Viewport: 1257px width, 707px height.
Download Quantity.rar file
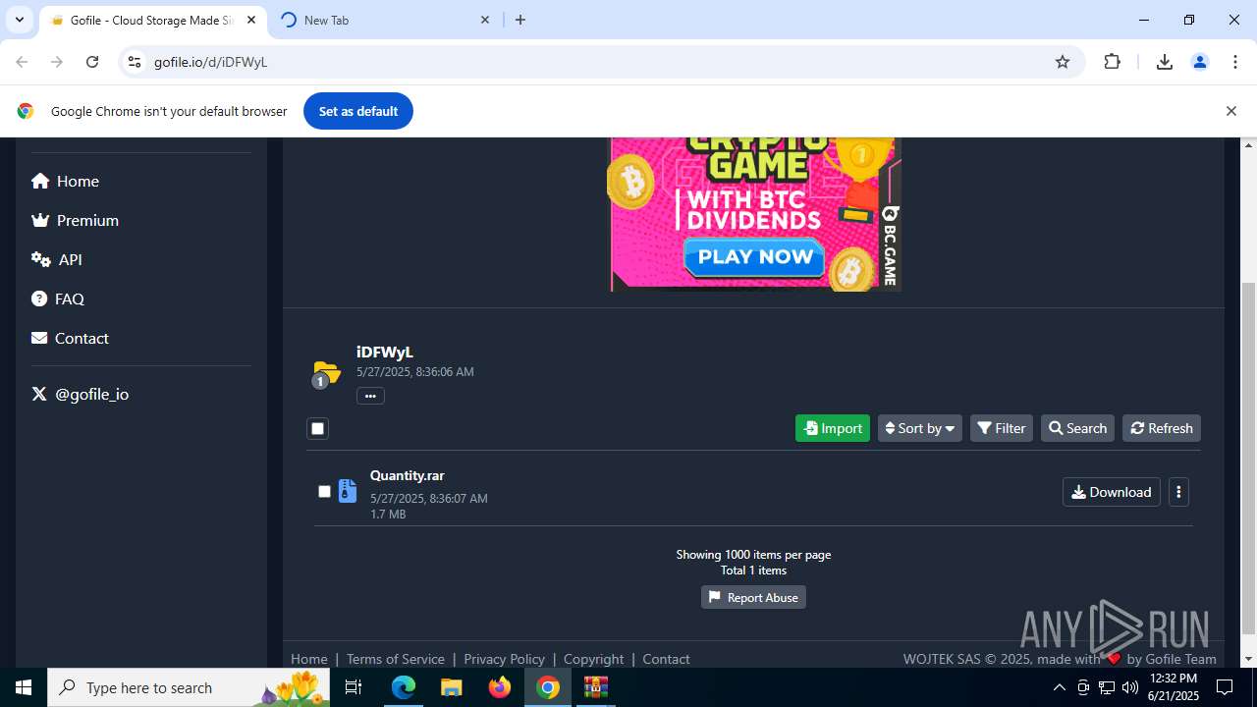coord(1112,492)
